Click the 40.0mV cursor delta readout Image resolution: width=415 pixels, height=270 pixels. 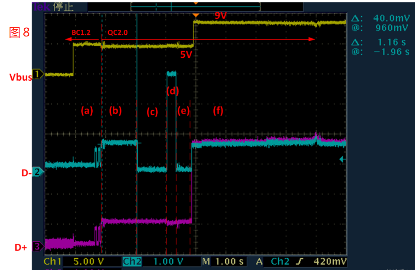[x=391, y=18]
